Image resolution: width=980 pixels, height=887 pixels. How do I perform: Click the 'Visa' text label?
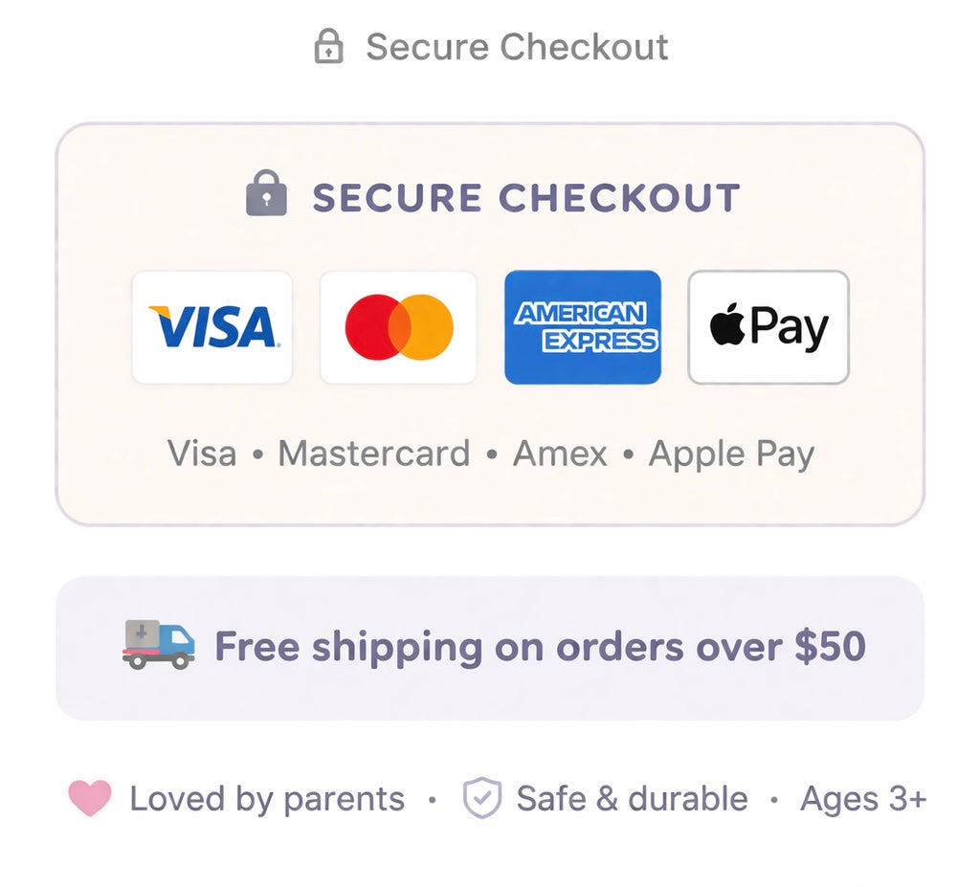pos(202,453)
